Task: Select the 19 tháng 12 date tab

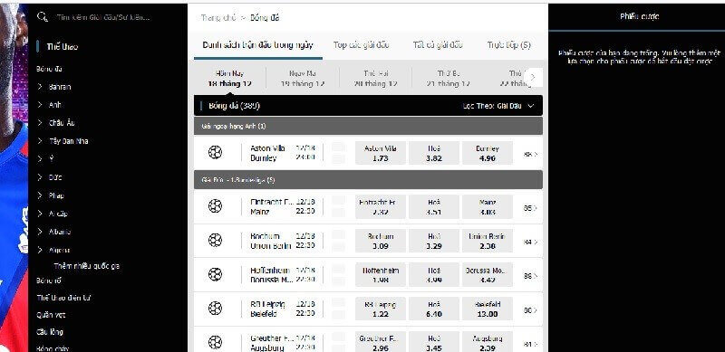Action: 303,79
